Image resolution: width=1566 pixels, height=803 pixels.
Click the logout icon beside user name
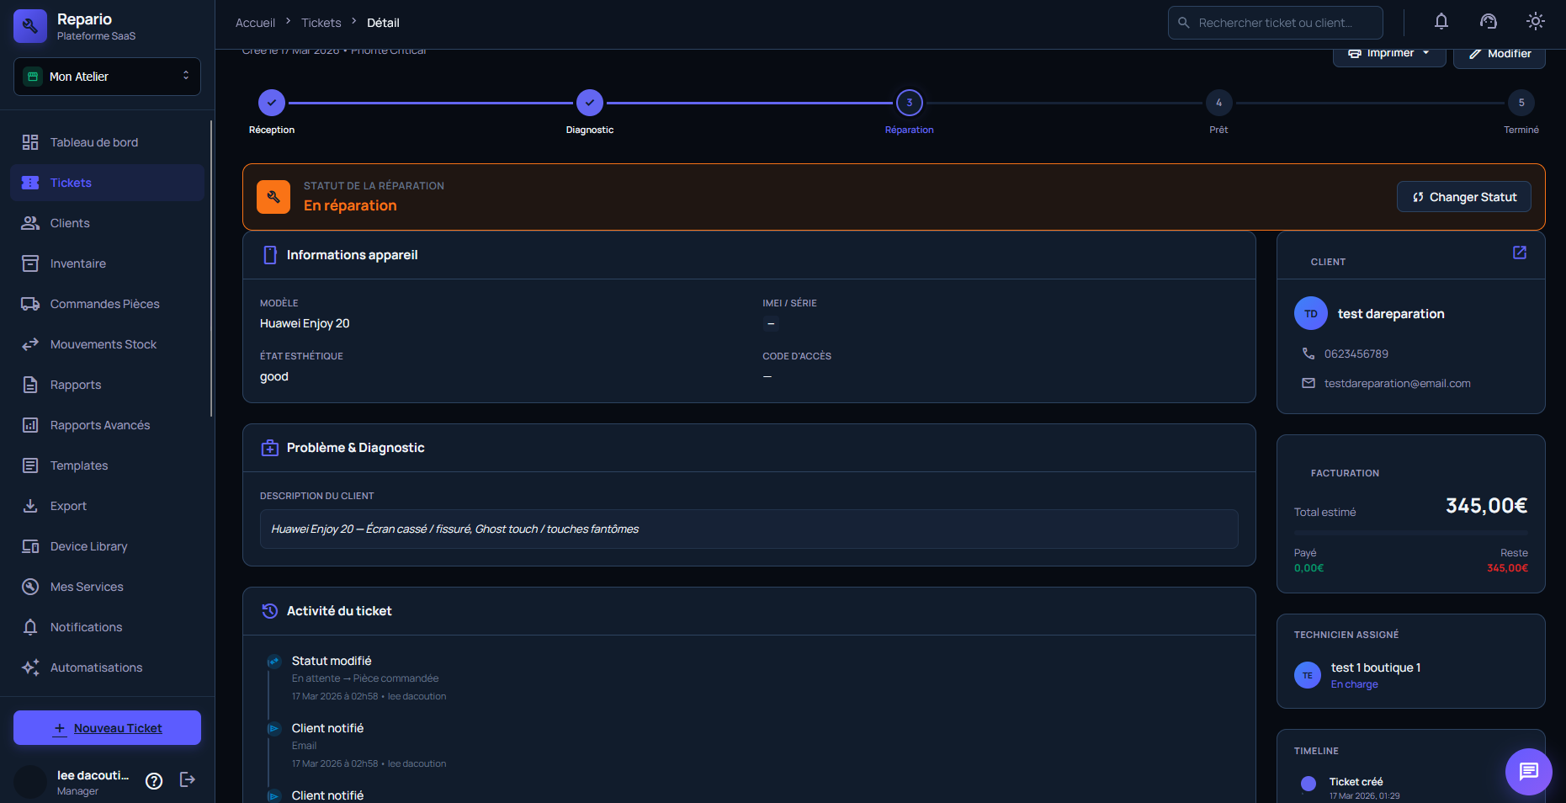pos(188,780)
